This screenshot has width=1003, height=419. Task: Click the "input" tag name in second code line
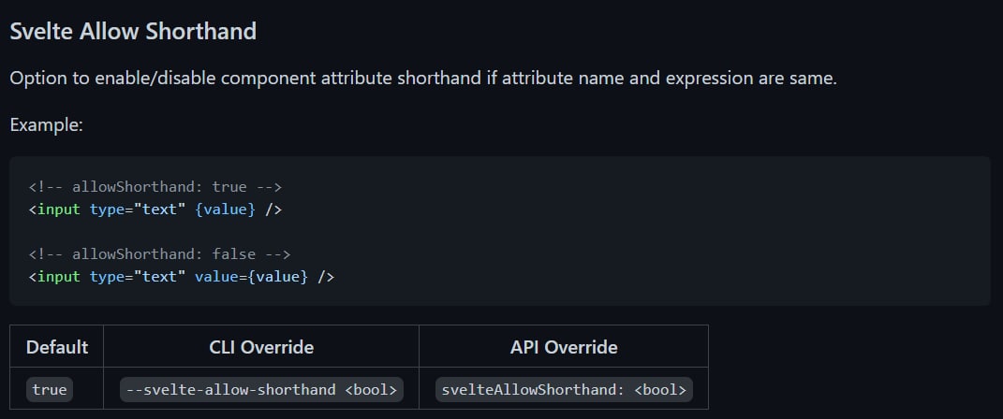tap(59, 277)
